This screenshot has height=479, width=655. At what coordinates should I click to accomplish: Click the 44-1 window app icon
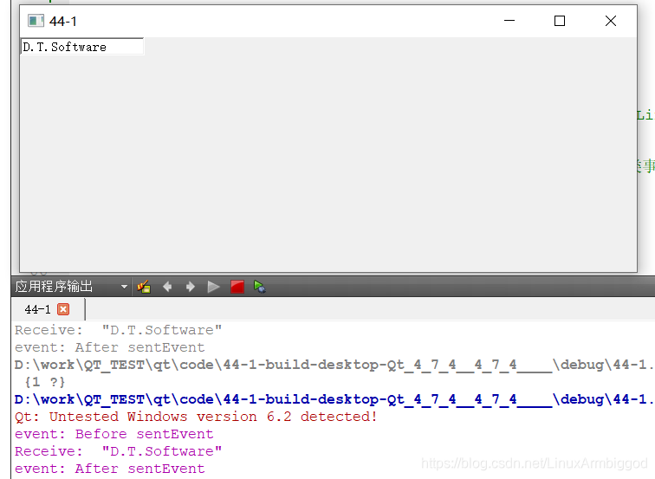[36, 21]
